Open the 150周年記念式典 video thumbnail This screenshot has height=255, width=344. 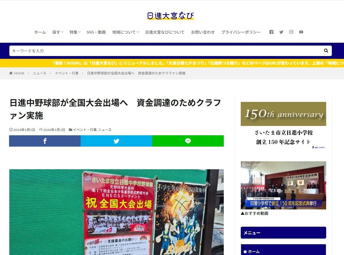click(x=283, y=185)
